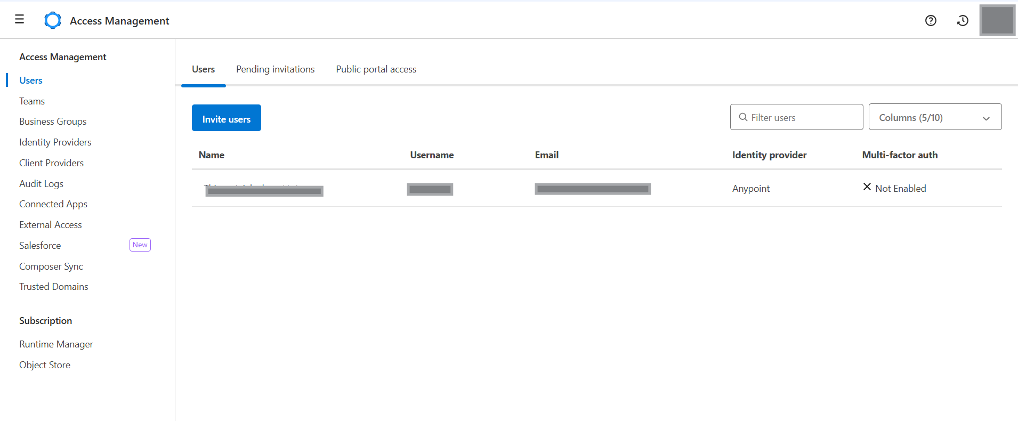
Task: Select Users in the sidebar
Action: click(x=31, y=80)
